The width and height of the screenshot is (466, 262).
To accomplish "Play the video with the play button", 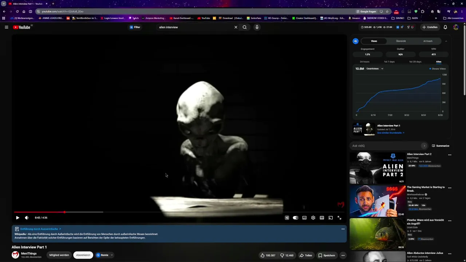I will tap(17, 218).
